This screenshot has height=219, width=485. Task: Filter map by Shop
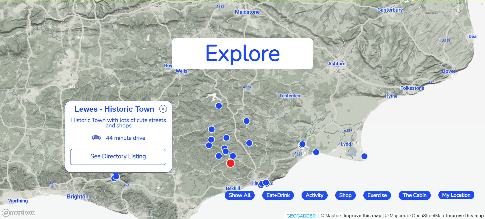click(x=345, y=195)
